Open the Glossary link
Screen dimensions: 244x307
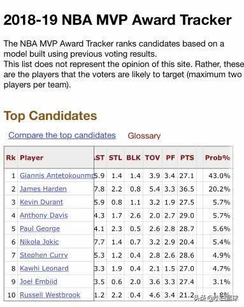(x=144, y=136)
